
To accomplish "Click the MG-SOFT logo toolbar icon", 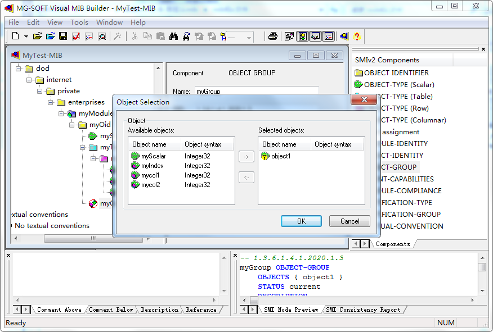I will 343,35.
